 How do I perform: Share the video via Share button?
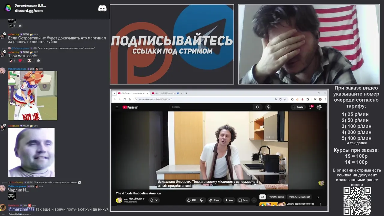pos(214,200)
